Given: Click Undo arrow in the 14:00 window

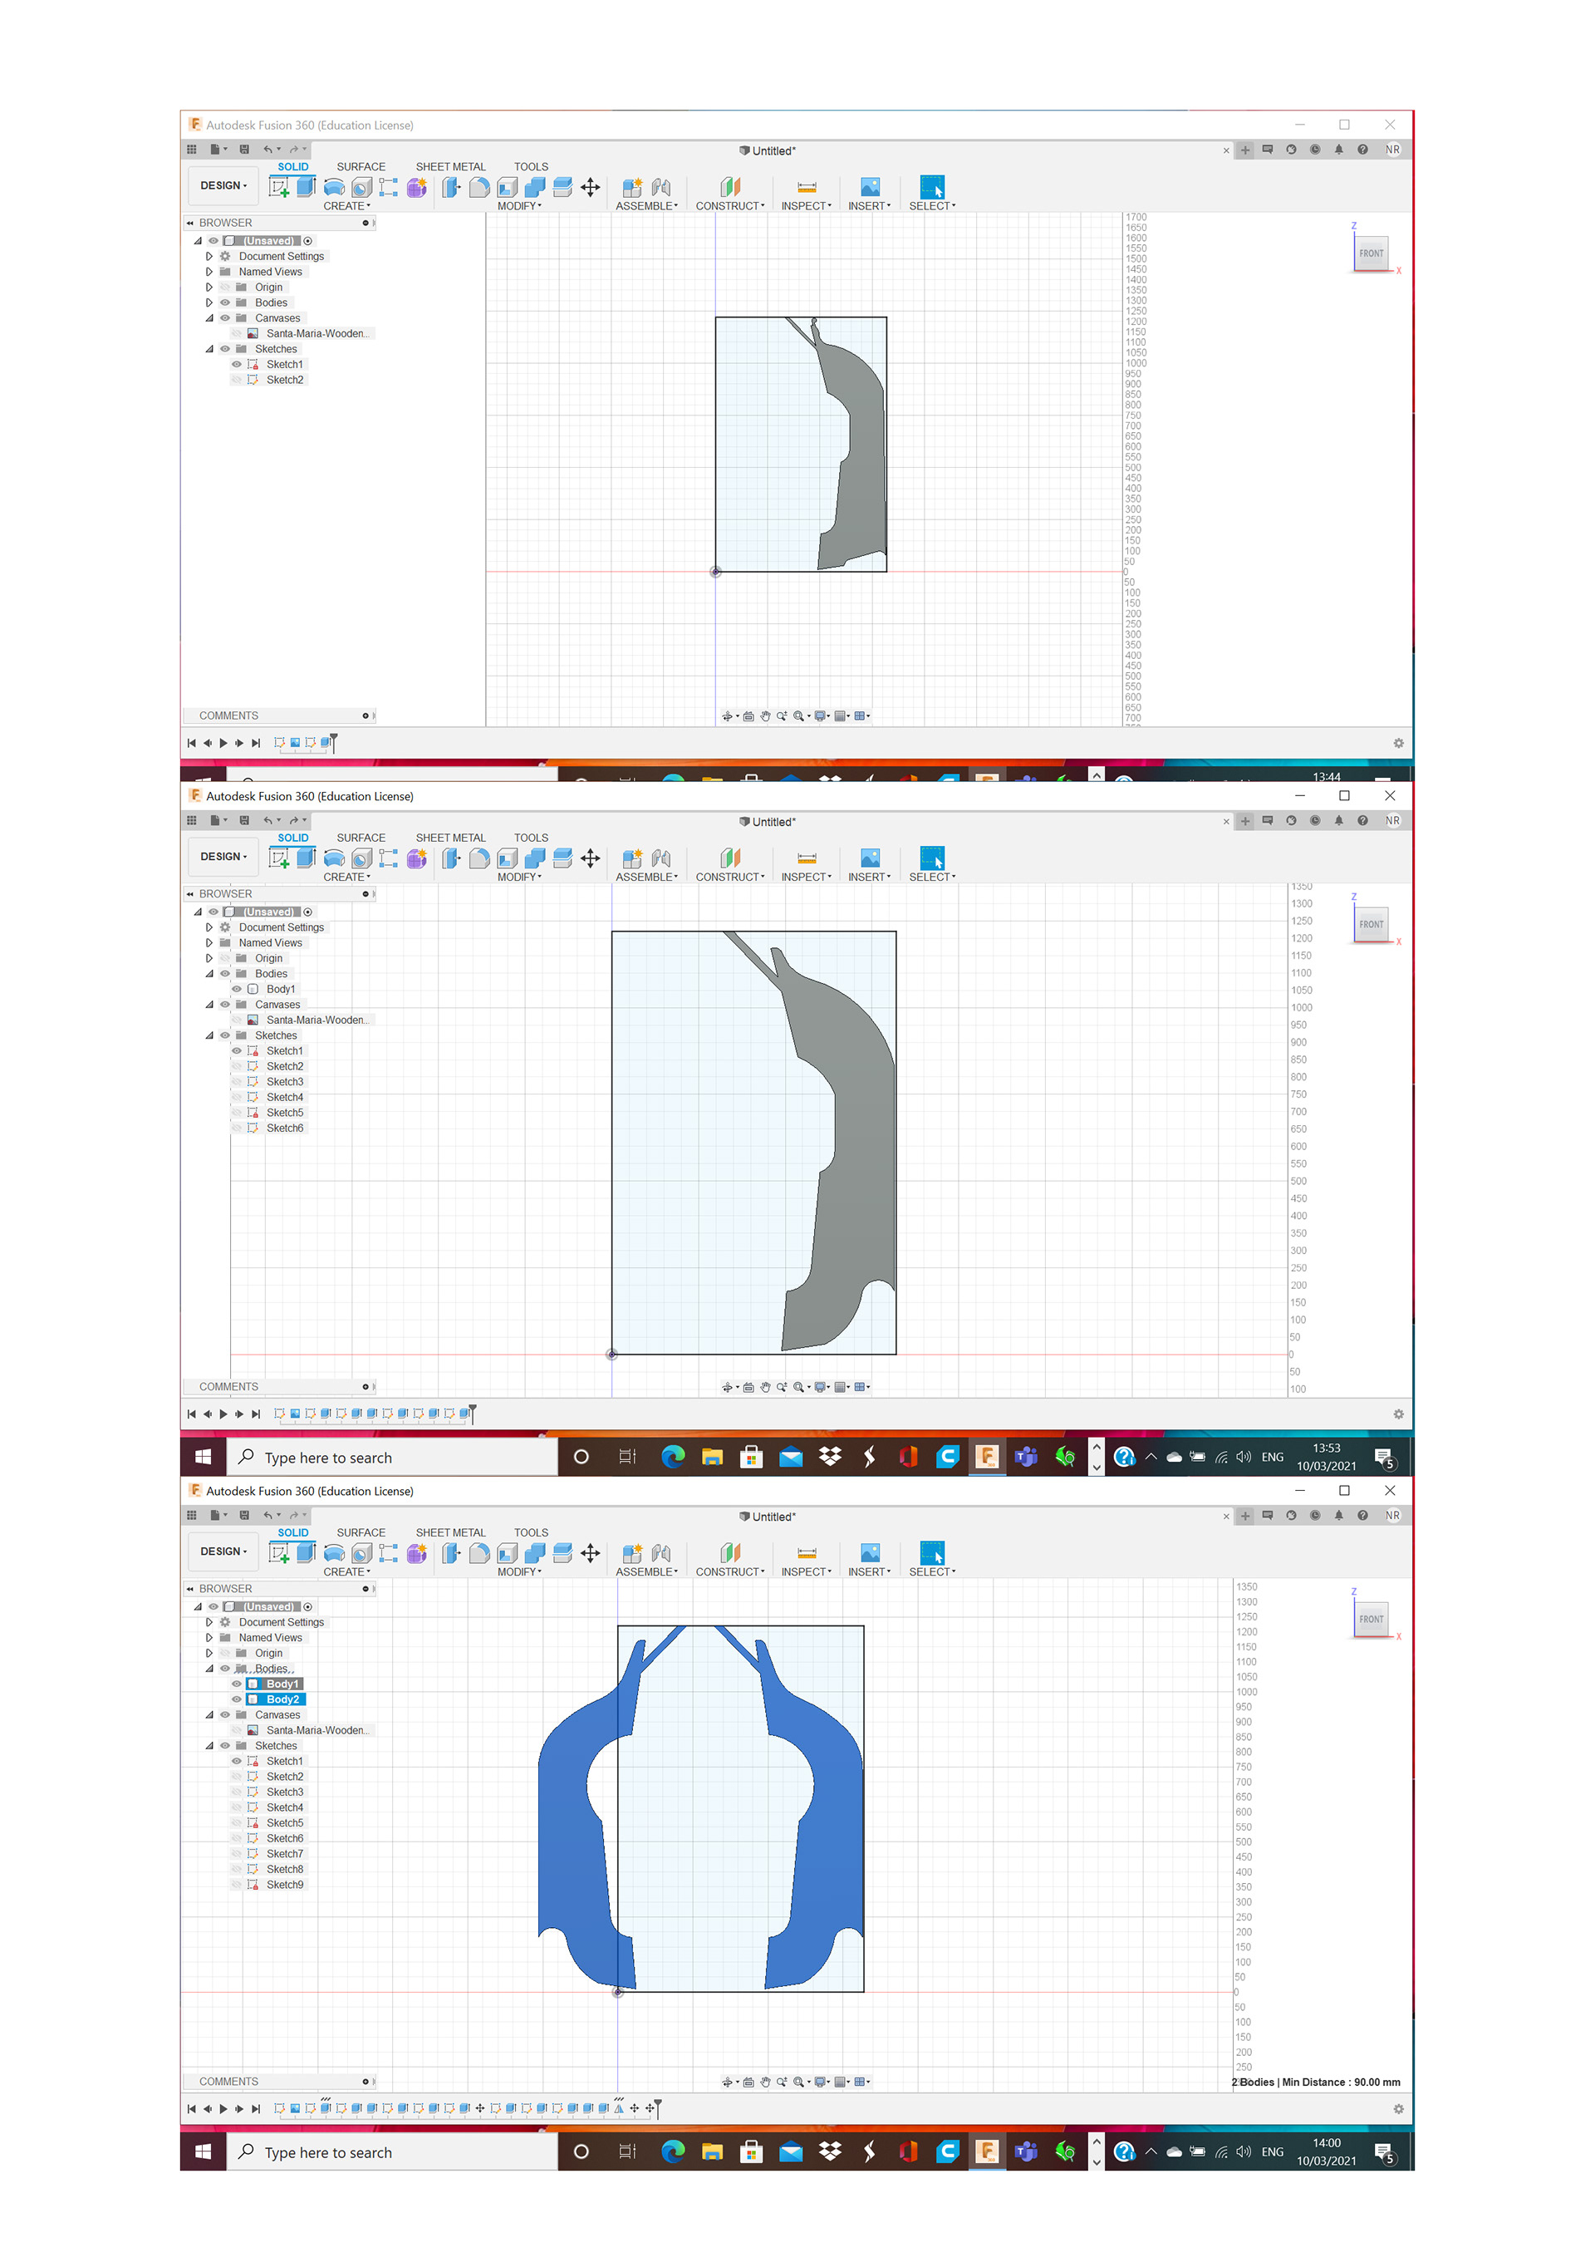Looking at the screenshot, I should (267, 1516).
